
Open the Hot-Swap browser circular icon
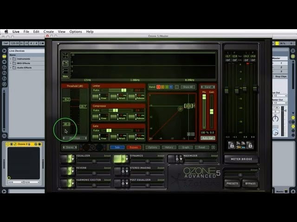pyautogui.click(x=4, y=84)
